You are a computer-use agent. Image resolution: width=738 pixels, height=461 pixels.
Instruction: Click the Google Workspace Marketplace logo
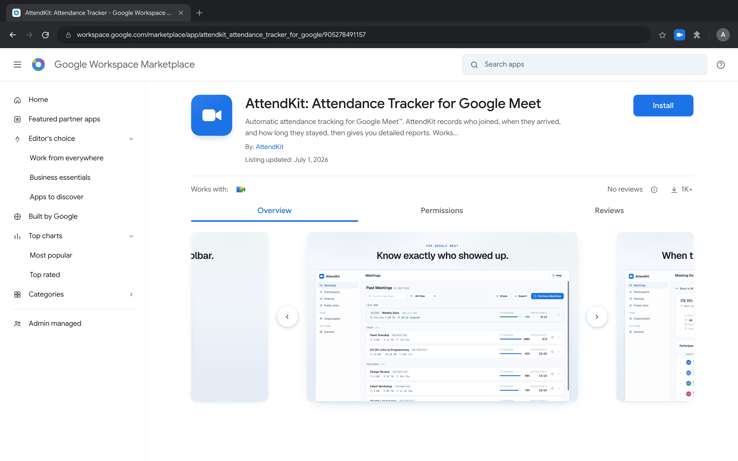(38, 64)
